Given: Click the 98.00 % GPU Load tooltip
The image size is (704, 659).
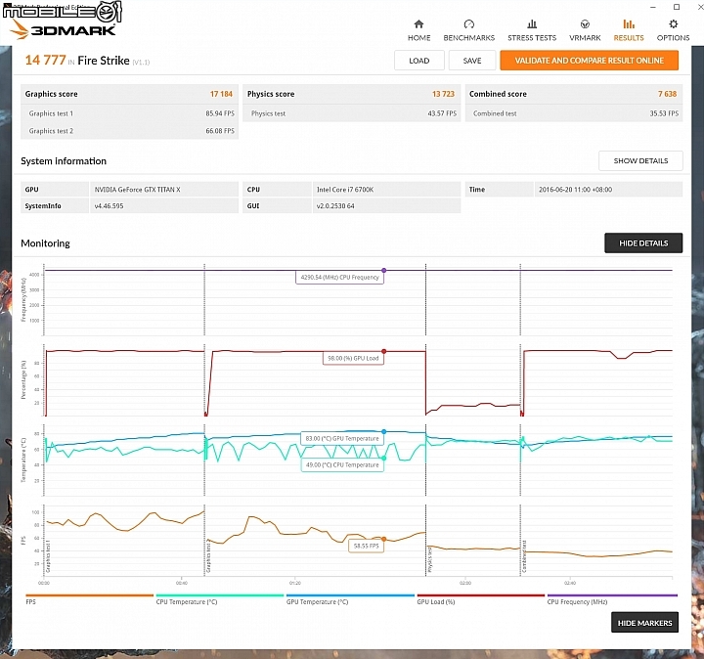Looking at the screenshot, I should (x=353, y=358).
